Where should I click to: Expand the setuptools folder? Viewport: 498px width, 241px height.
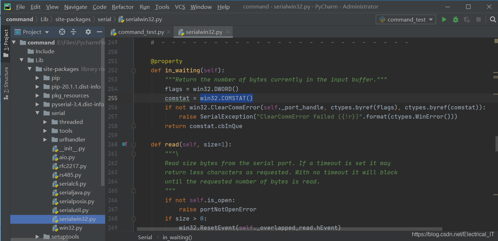[x=37, y=237]
